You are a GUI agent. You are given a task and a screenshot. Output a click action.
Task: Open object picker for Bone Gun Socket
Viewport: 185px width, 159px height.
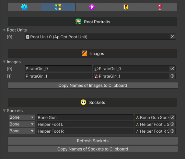[172, 117]
